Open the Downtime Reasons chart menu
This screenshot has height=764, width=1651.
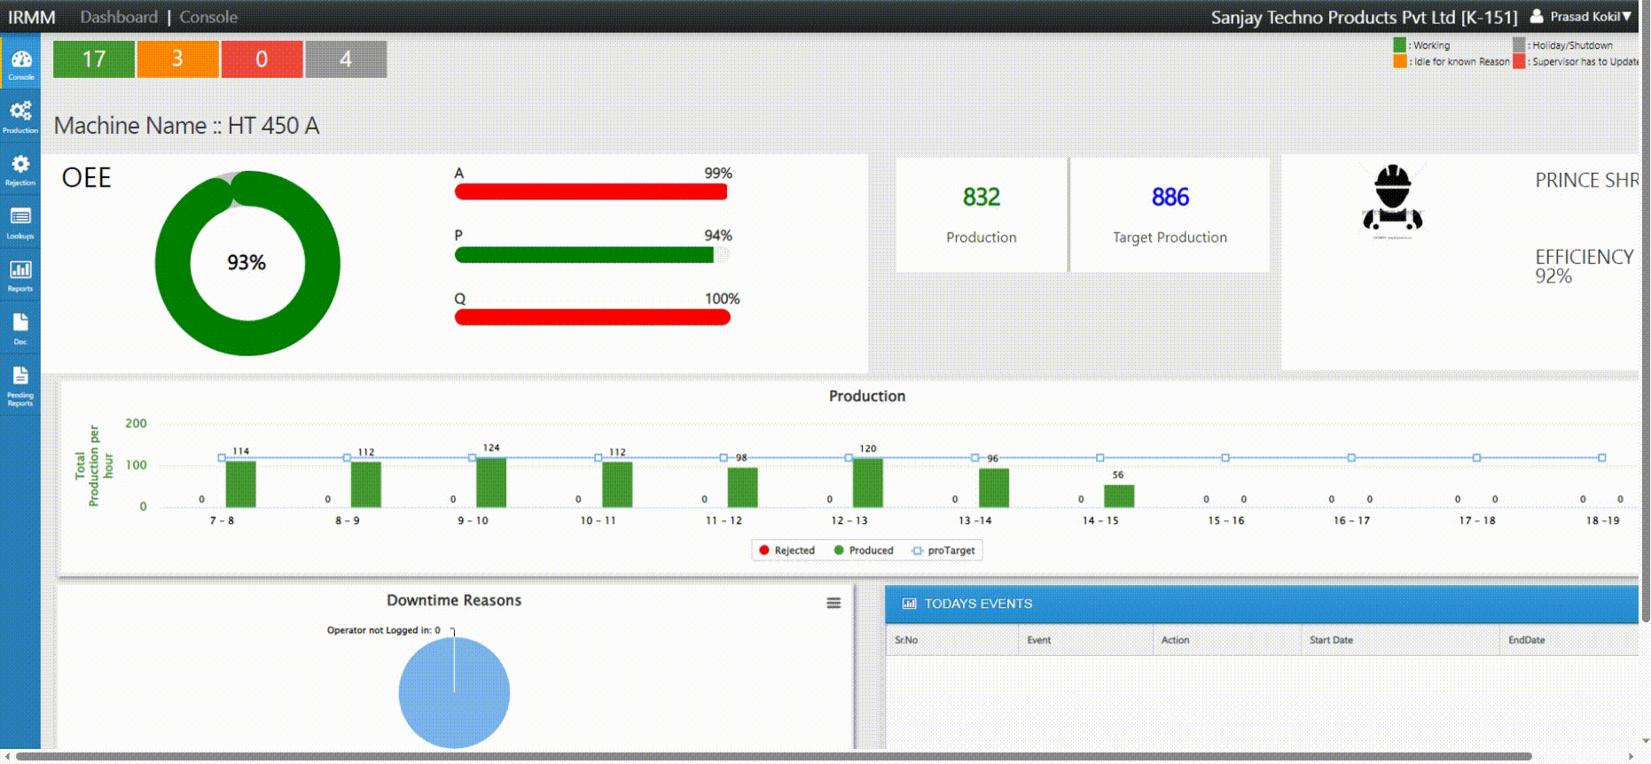tap(833, 603)
